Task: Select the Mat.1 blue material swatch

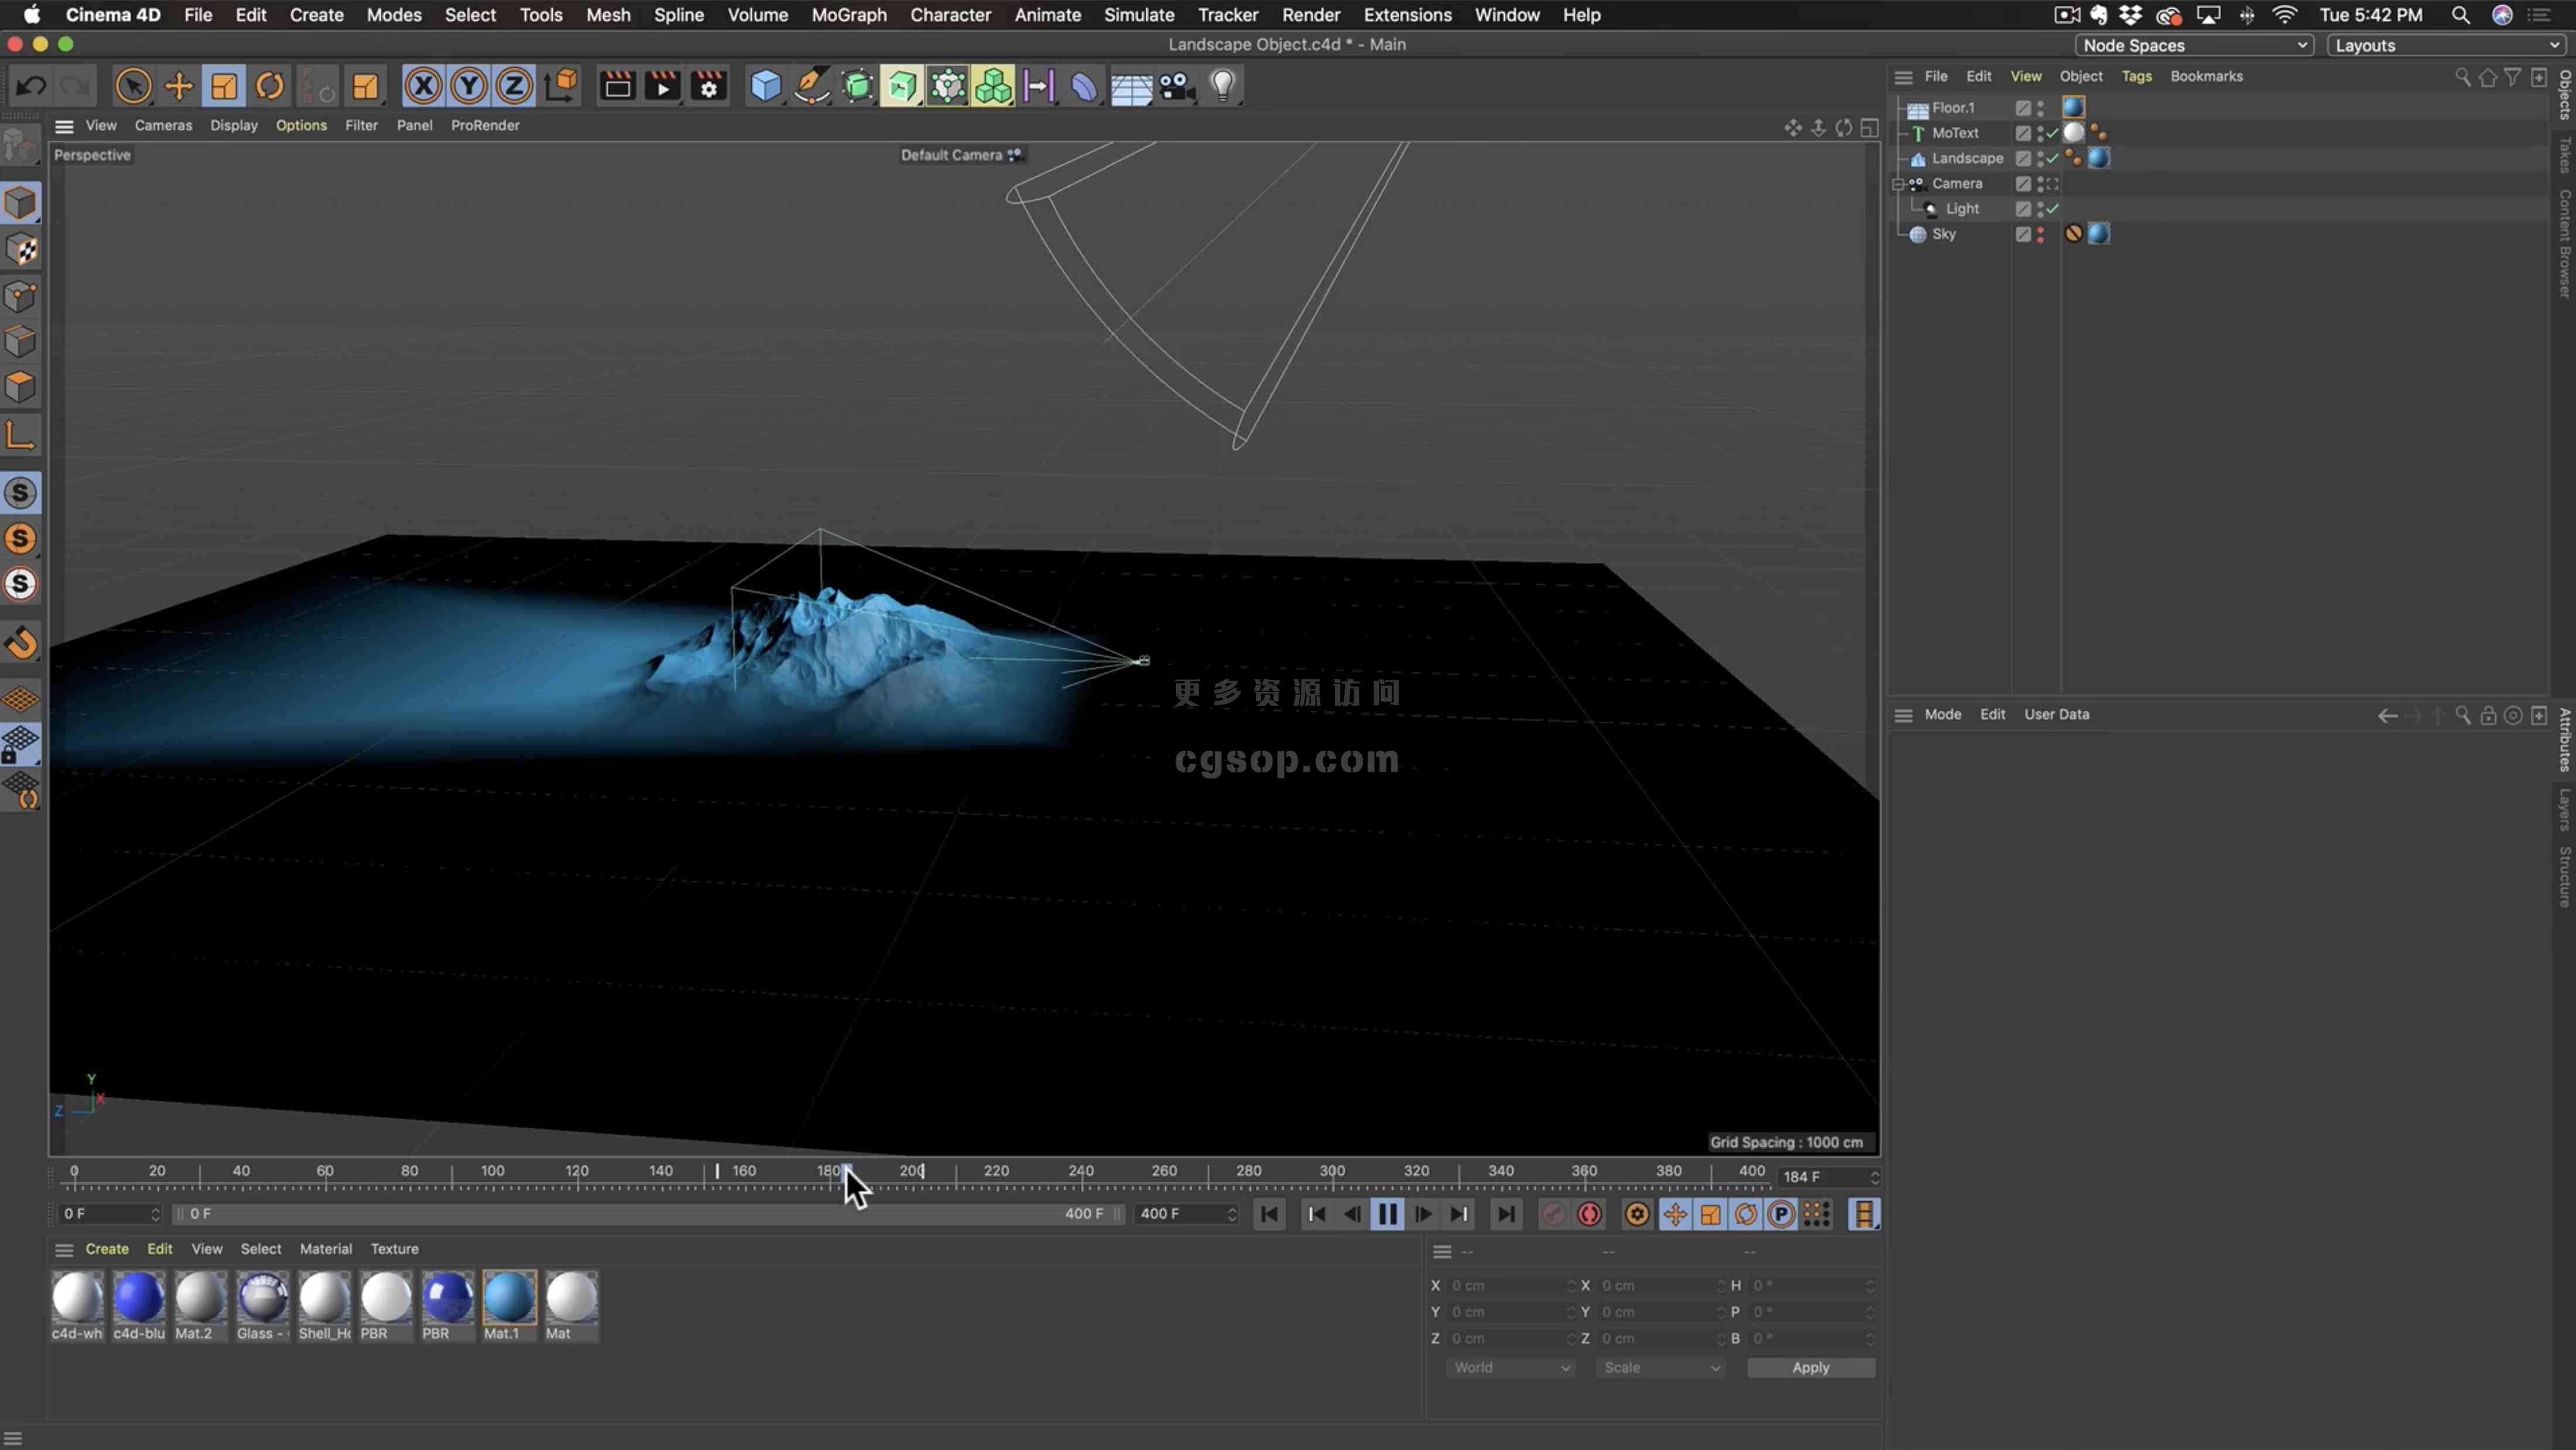Action: tap(509, 1298)
